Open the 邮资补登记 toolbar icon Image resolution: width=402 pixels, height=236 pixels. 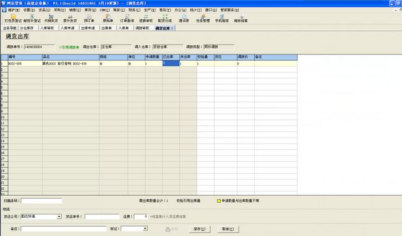[32, 18]
